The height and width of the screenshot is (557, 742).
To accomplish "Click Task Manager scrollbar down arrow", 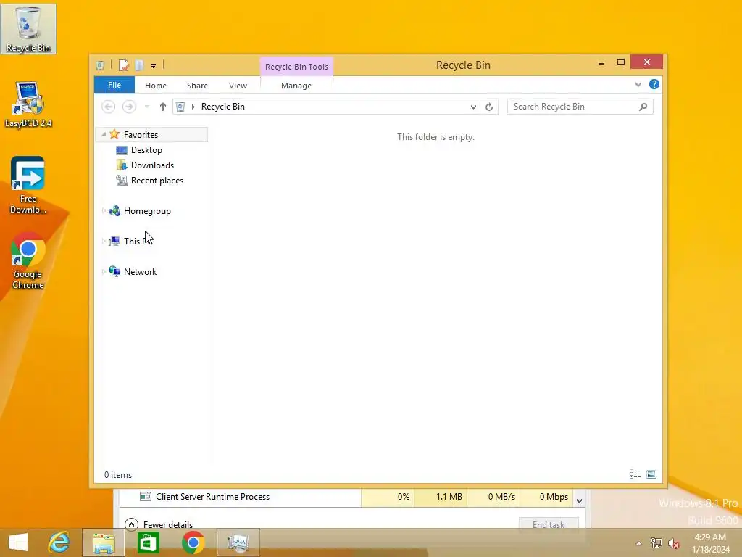I will click(x=579, y=500).
